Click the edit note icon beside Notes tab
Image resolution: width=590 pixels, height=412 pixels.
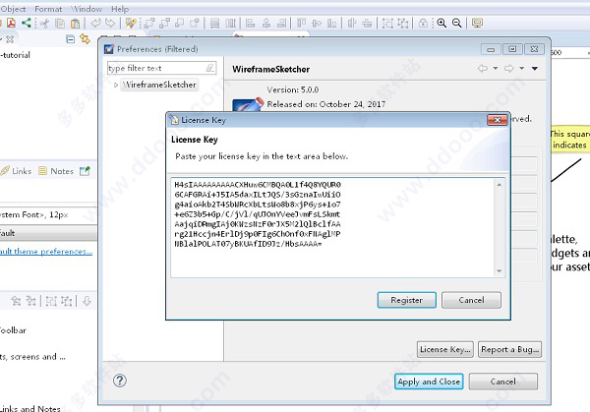[x=85, y=171]
